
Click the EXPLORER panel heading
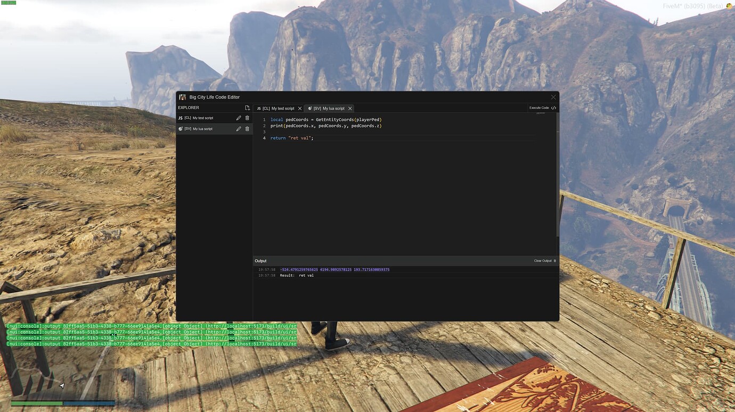tap(188, 108)
